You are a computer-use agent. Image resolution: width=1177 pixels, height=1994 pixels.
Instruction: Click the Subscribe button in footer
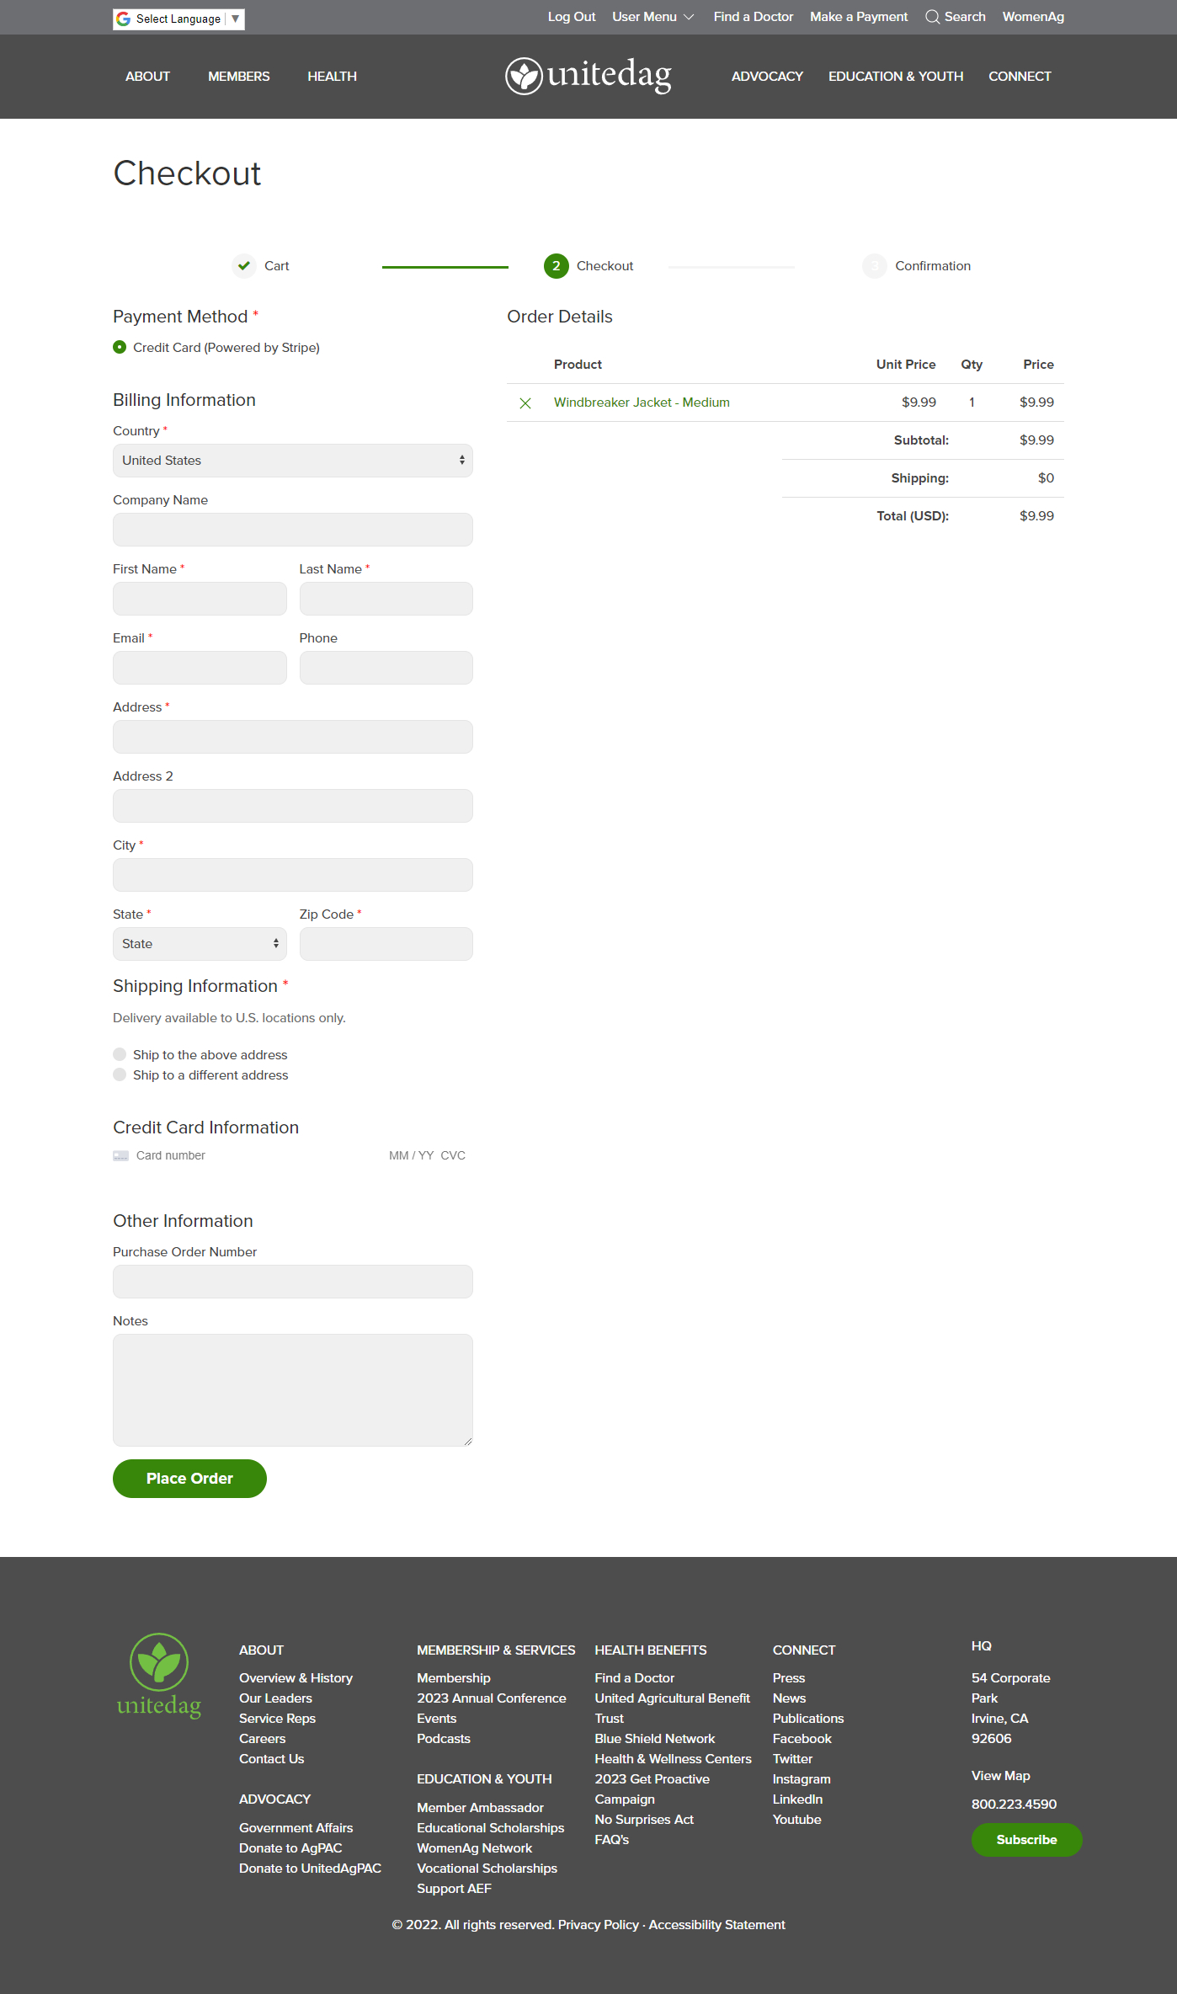point(1026,1840)
